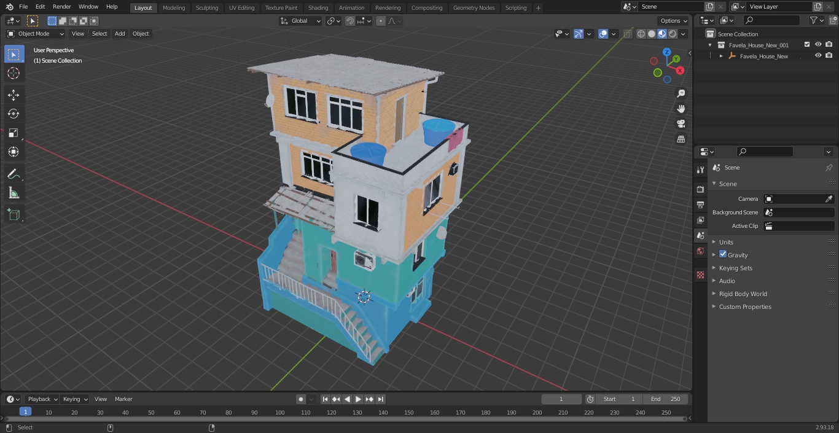
Task: Switch to the UV Editing workspace tab
Action: 241,8
